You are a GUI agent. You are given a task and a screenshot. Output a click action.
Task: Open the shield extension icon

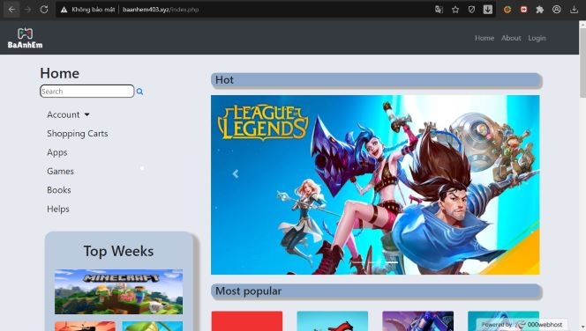tap(471, 10)
